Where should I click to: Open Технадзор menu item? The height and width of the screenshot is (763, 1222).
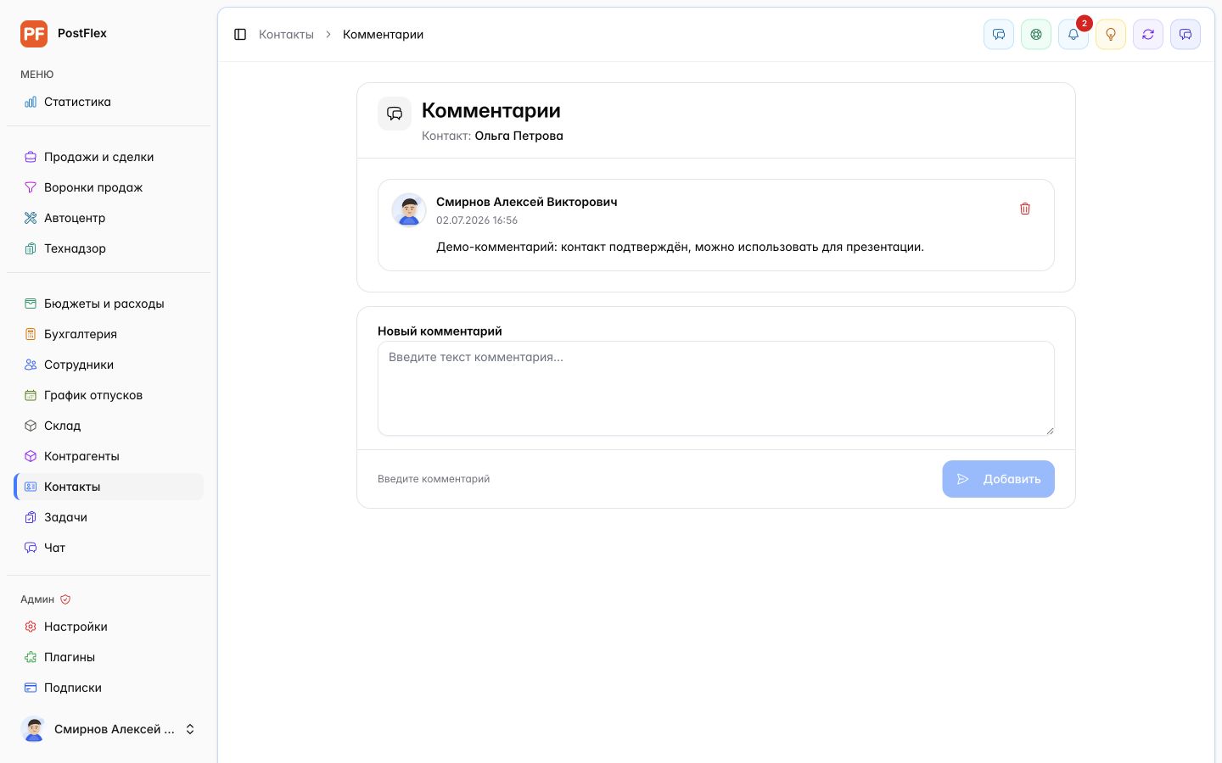pos(109,248)
